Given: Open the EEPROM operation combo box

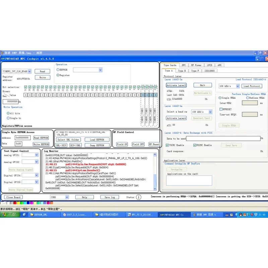Looking at the screenshot, I should (100, 70).
